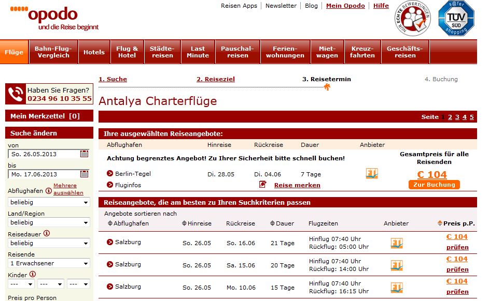Open the Flug & Hotel tab

127,52
